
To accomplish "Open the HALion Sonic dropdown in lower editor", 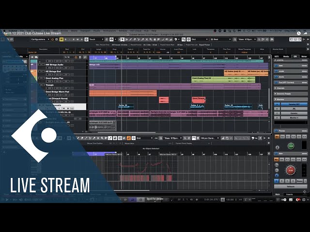I will click(210, 138).
